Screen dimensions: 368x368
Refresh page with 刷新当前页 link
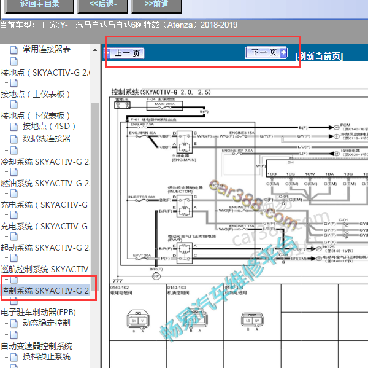point(319,56)
